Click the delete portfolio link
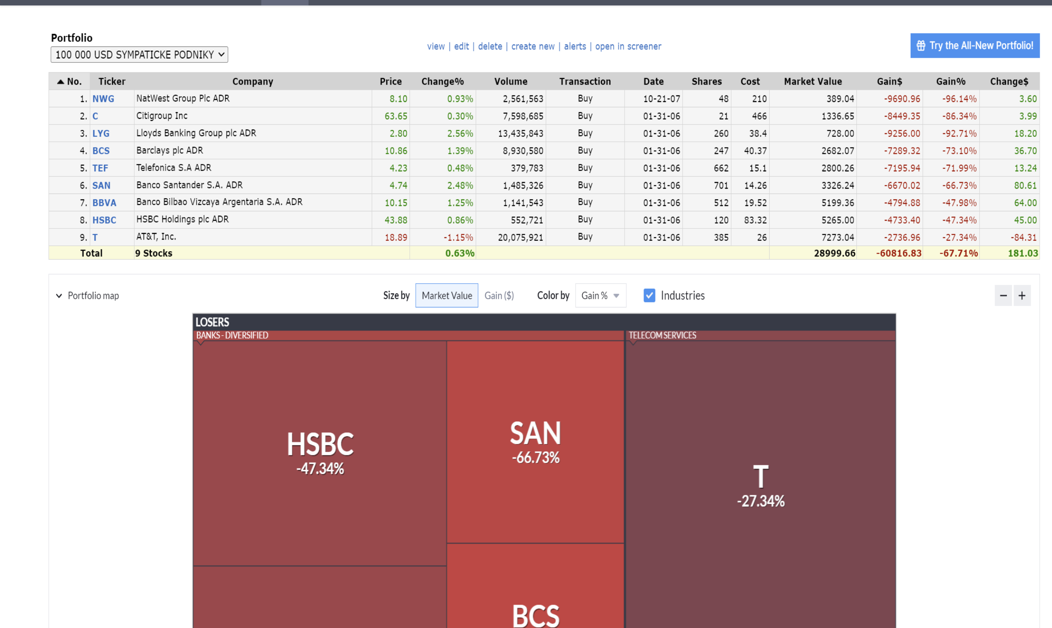Viewport: 1052px width, 628px height. coord(490,46)
